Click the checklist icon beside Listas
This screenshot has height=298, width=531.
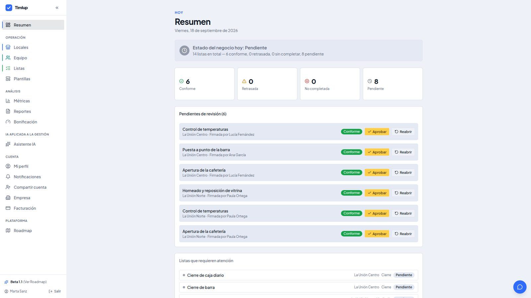click(8, 68)
